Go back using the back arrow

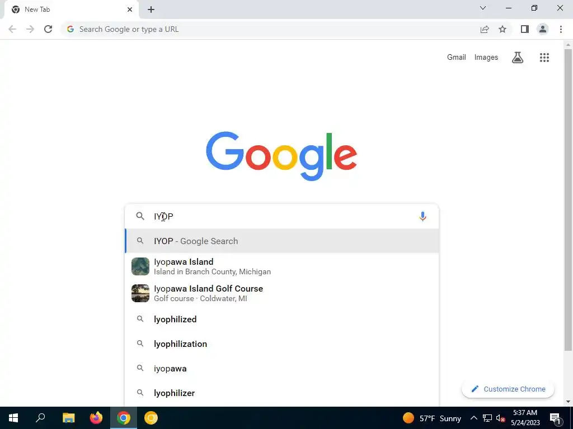coord(12,29)
